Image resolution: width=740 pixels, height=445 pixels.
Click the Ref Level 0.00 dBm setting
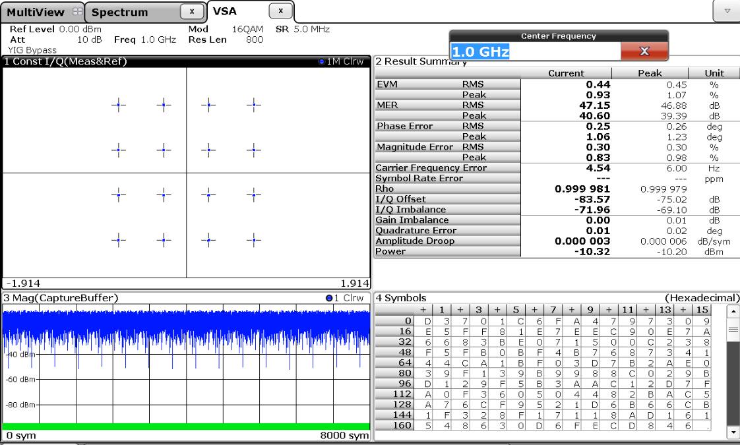55,29
